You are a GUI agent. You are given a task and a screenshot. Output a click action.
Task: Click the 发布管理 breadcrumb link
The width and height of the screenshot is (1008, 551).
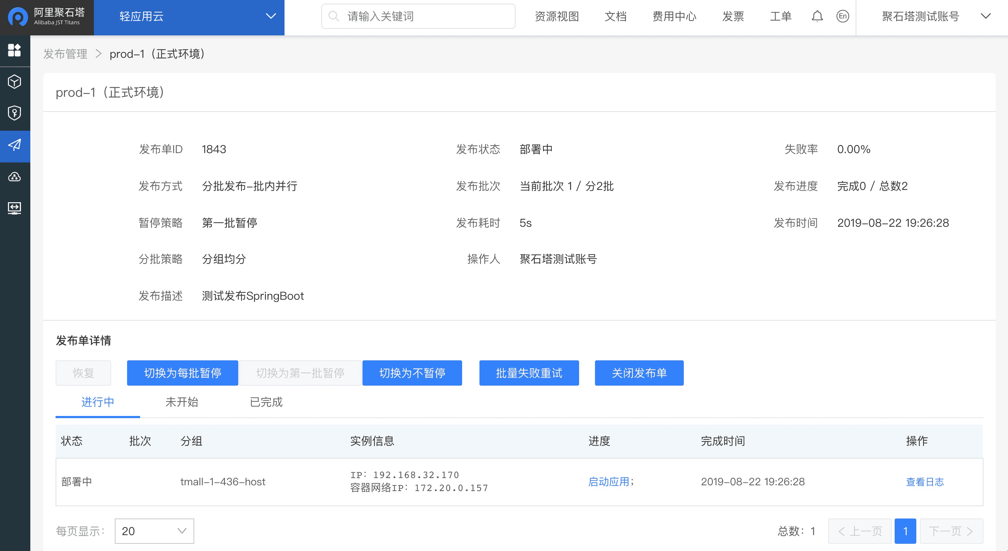[65, 54]
